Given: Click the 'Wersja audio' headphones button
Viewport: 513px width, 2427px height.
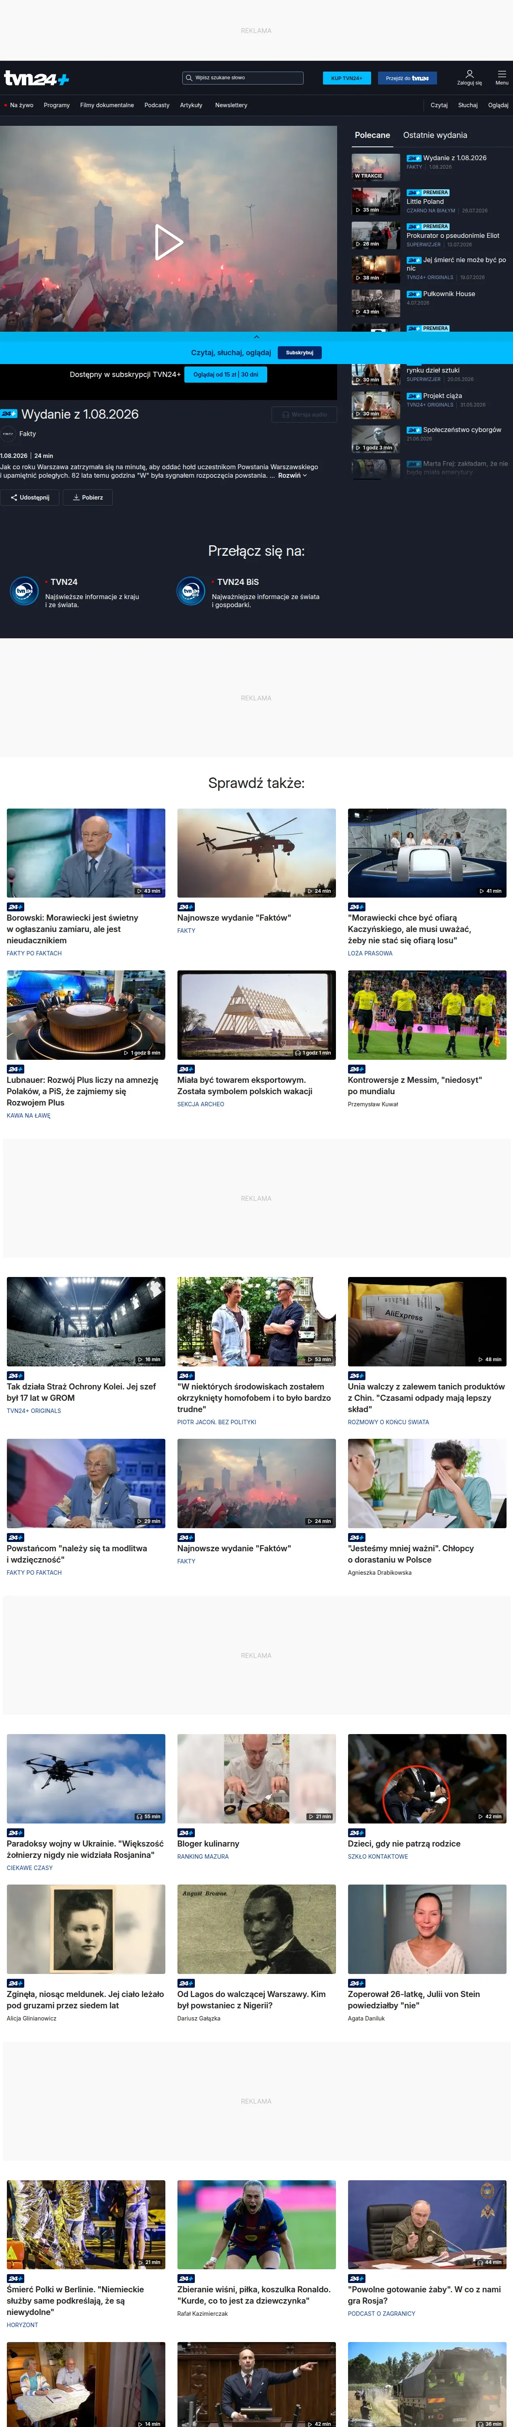Looking at the screenshot, I should (304, 415).
